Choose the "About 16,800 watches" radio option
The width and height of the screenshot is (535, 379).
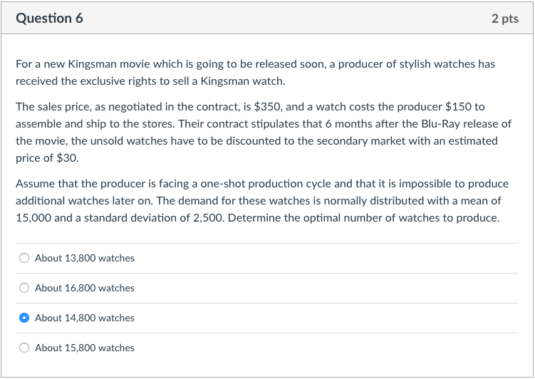click(24, 288)
